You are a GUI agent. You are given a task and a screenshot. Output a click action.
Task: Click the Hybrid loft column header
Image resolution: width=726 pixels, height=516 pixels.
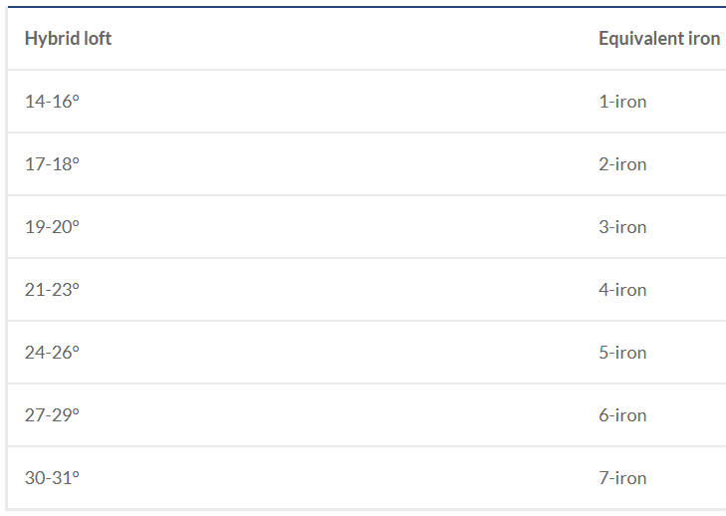pos(68,39)
